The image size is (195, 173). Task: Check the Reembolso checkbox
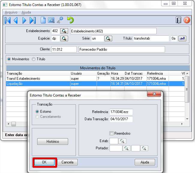tap(111, 133)
